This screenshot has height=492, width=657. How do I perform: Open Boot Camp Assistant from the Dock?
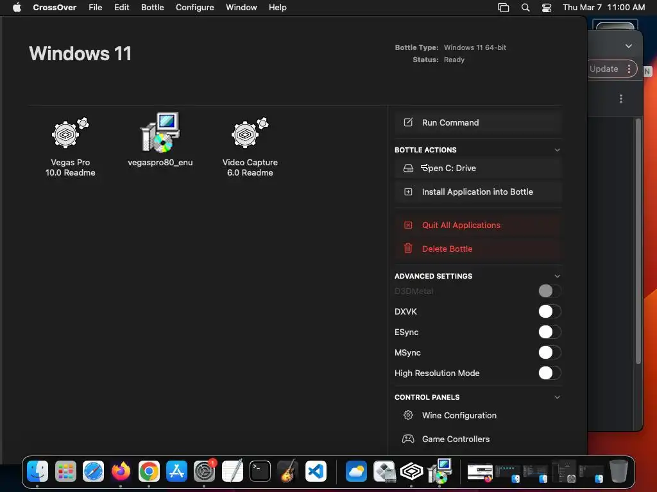[x=384, y=471]
